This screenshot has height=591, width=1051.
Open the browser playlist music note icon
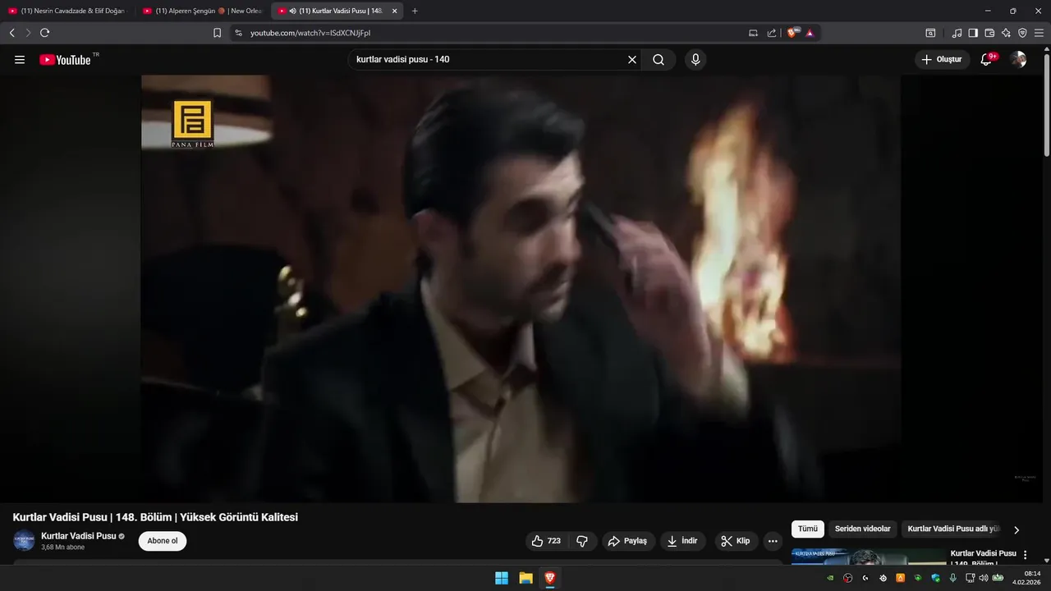[x=957, y=33]
